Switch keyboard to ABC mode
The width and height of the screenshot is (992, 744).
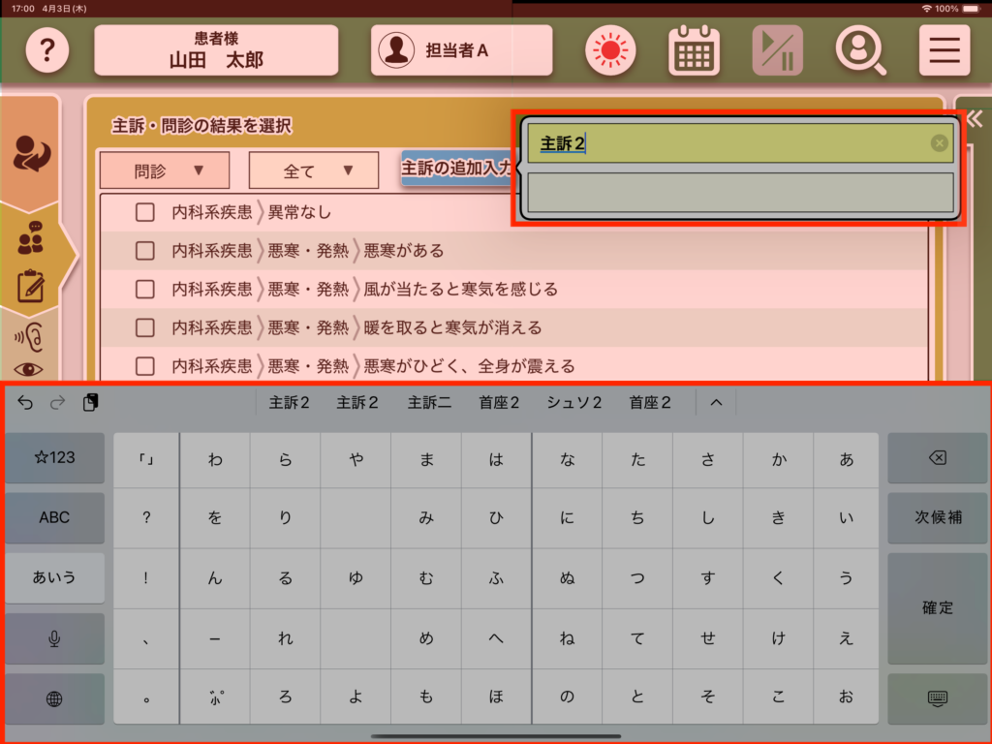point(54,517)
